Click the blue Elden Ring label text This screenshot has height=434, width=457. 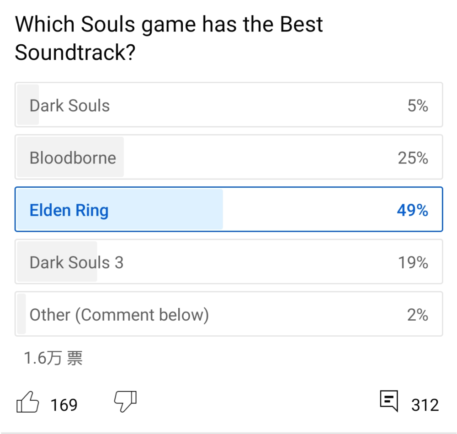click(x=69, y=210)
